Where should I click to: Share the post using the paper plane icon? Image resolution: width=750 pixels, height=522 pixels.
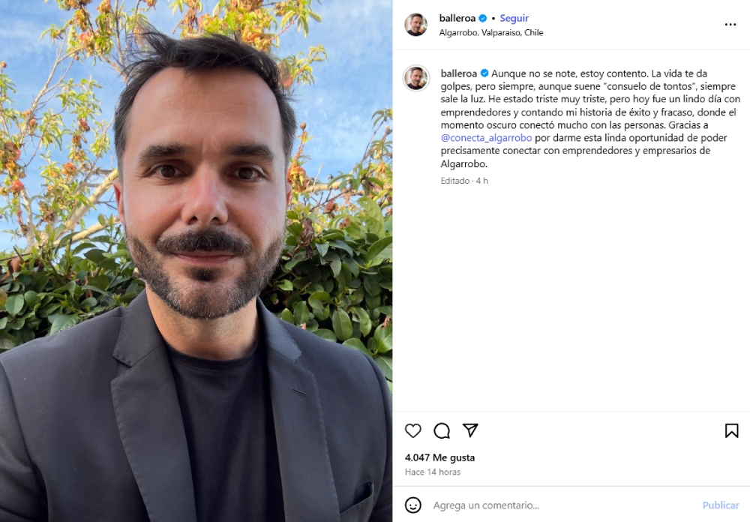click(470, 430)
